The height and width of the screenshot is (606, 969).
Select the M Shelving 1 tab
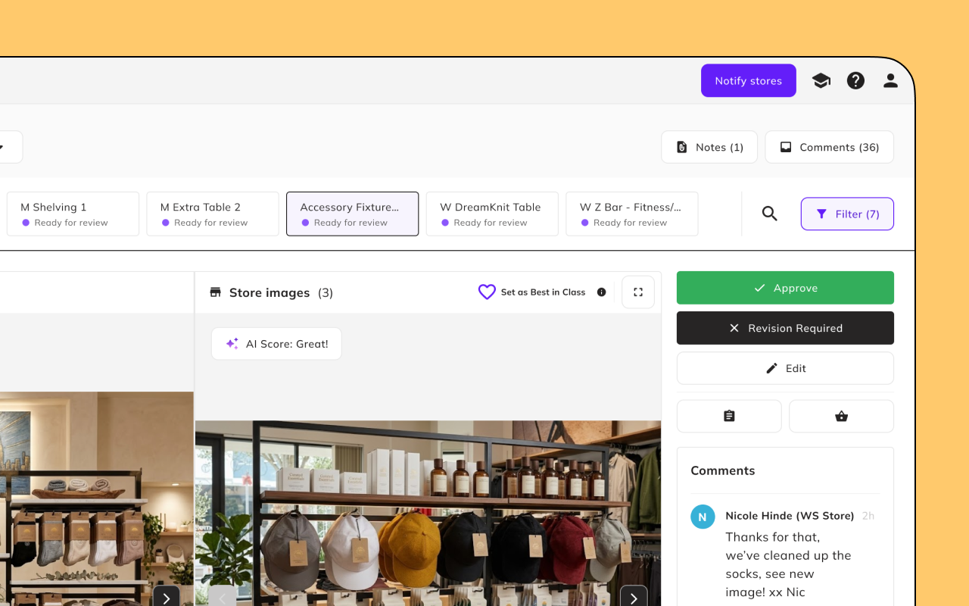pos(73,214)
